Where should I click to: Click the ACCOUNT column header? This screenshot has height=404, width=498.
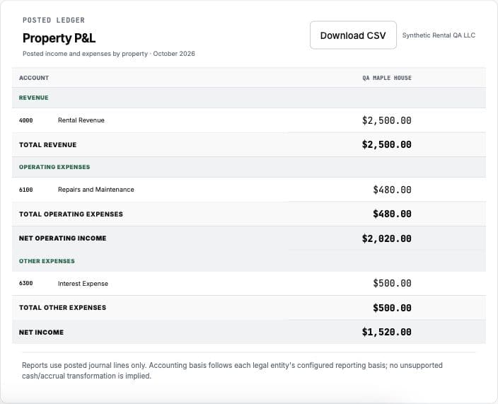pyautogui.click(x=34, y=78)
